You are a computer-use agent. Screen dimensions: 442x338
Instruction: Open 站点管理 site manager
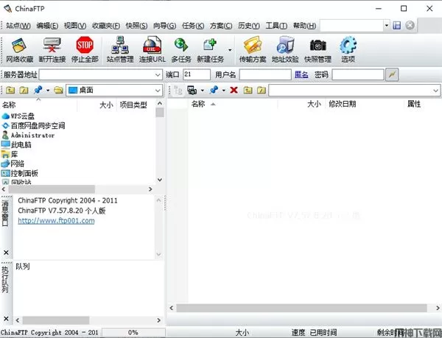120,49
